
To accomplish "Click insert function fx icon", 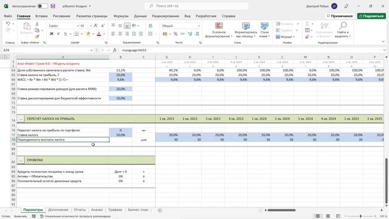I will (x=115, y=50).
